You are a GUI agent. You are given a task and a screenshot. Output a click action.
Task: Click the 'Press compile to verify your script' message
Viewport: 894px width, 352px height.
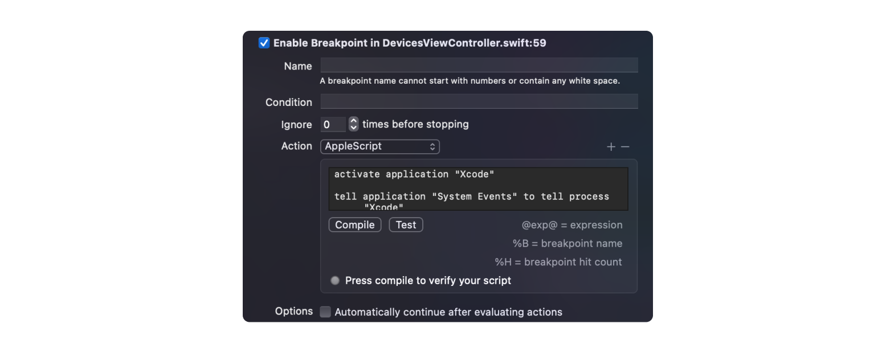pos(428,281)
